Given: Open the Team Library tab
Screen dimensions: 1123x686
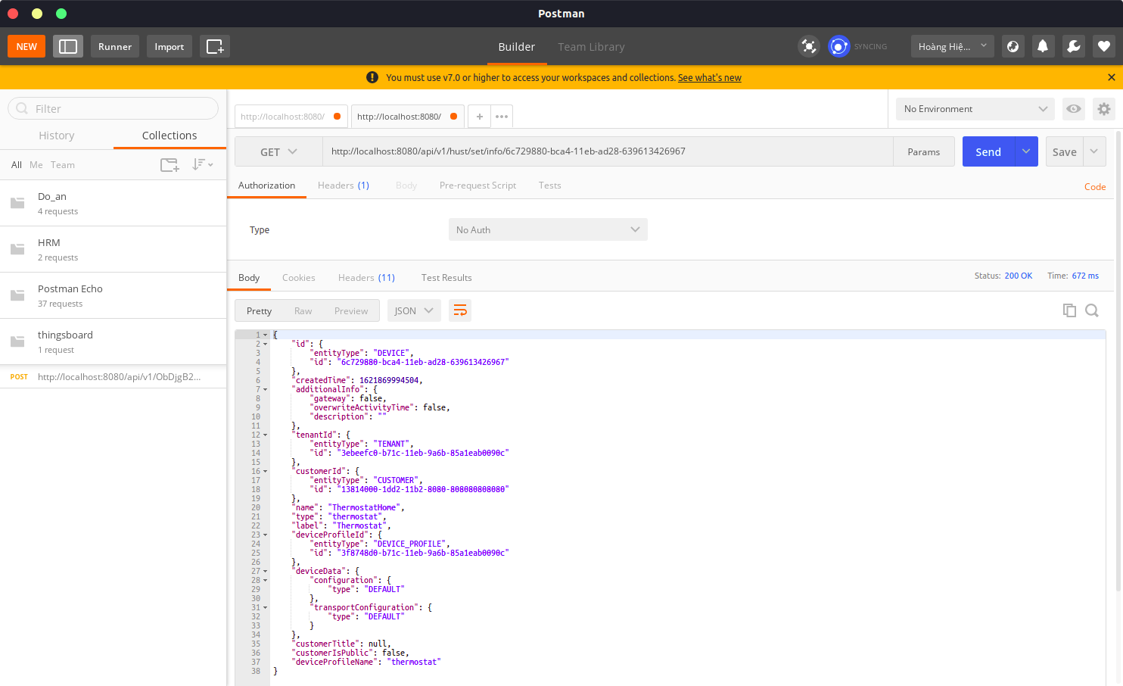Looking at the screenshot, I should (591, 47).
